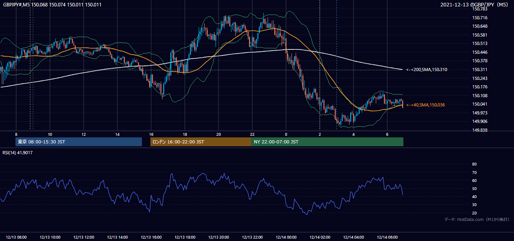Click price axis value 150.783
The image size is (514, 241).
[x=480, y=9]
